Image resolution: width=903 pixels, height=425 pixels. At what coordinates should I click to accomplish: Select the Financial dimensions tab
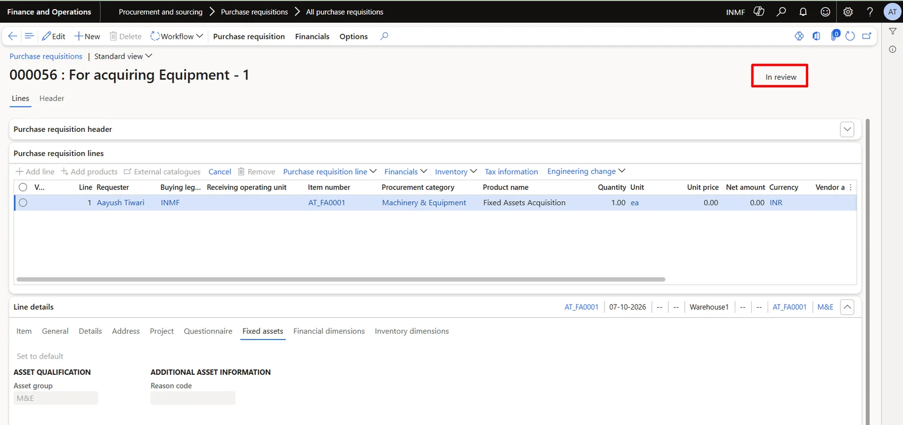pos(329,331)
